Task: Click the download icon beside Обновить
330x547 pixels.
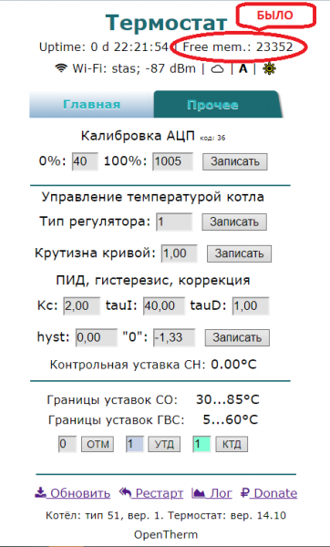Action: 40,492
